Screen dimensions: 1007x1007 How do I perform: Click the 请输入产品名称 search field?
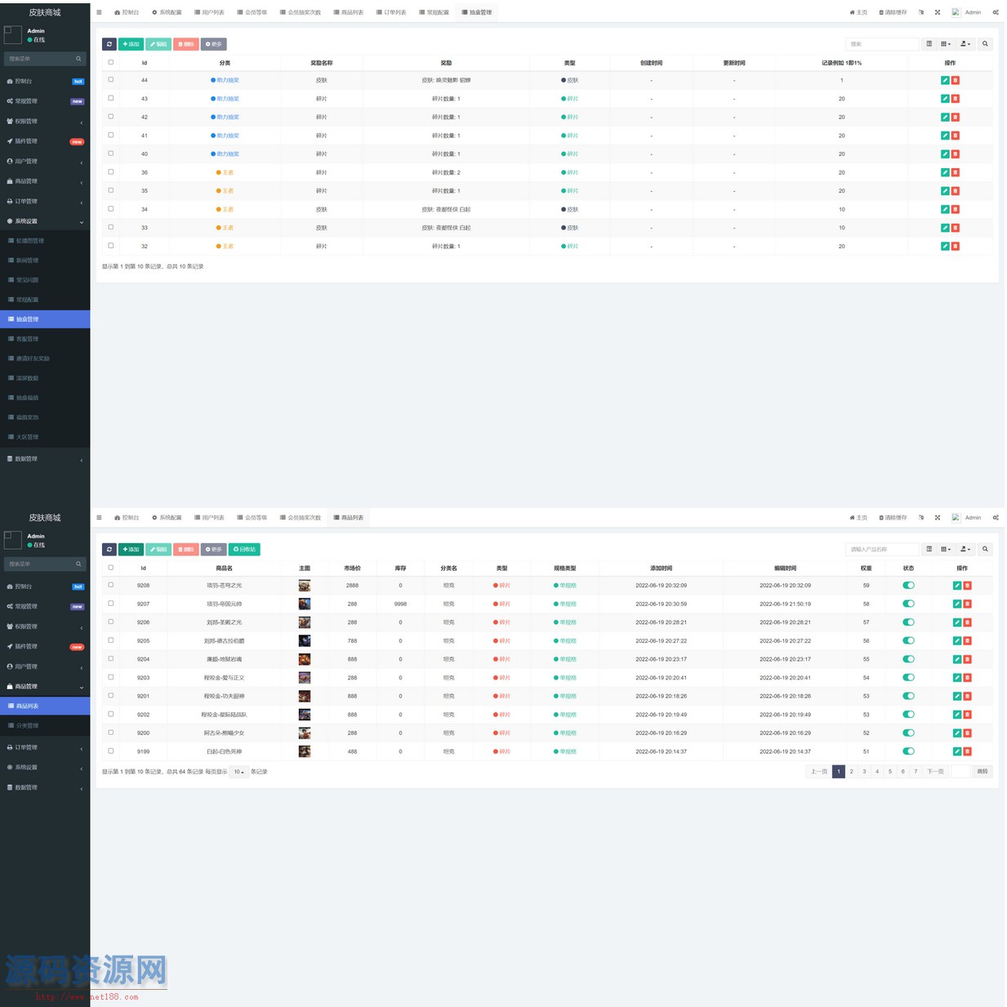pos(881,550)
